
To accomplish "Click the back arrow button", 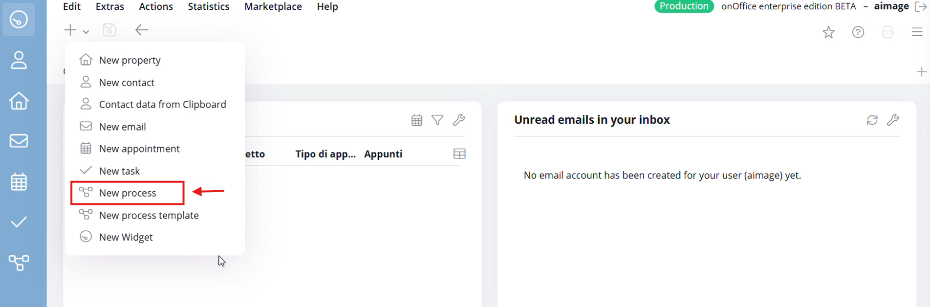I will coord(142,30).
